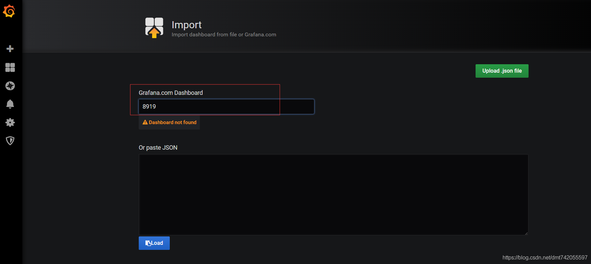Open the Grafana home logo
The image size is (591, 264).
point(9,11)
